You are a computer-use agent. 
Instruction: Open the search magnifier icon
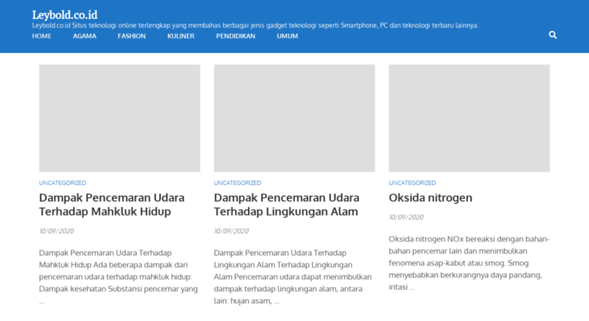point(553,35)
